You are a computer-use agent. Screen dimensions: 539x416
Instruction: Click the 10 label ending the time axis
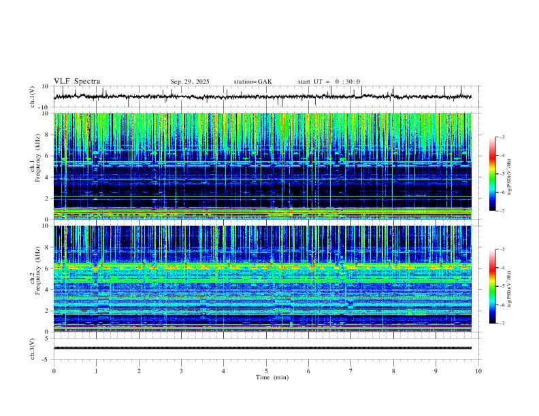(478, 371)
